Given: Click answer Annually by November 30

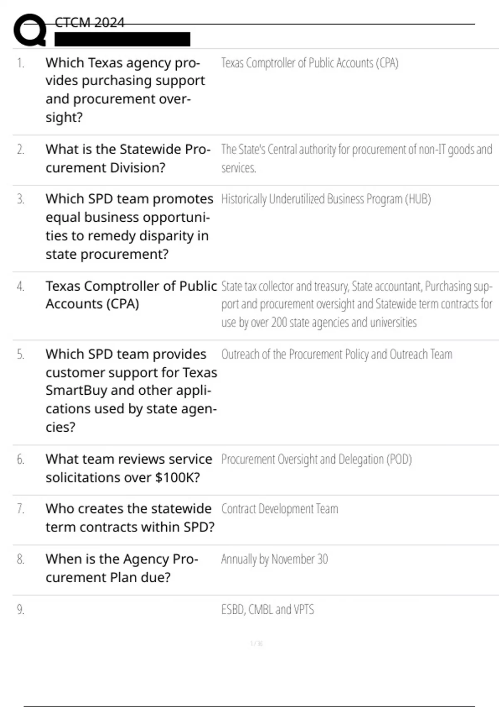Looking at the screenshot, I should (x=274, y=559).
